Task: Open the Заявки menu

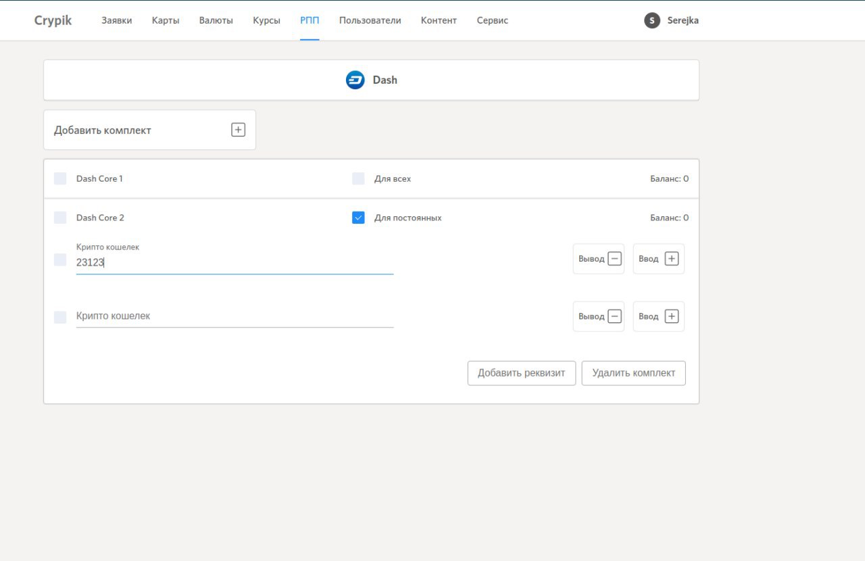Action: click(117, 20)
